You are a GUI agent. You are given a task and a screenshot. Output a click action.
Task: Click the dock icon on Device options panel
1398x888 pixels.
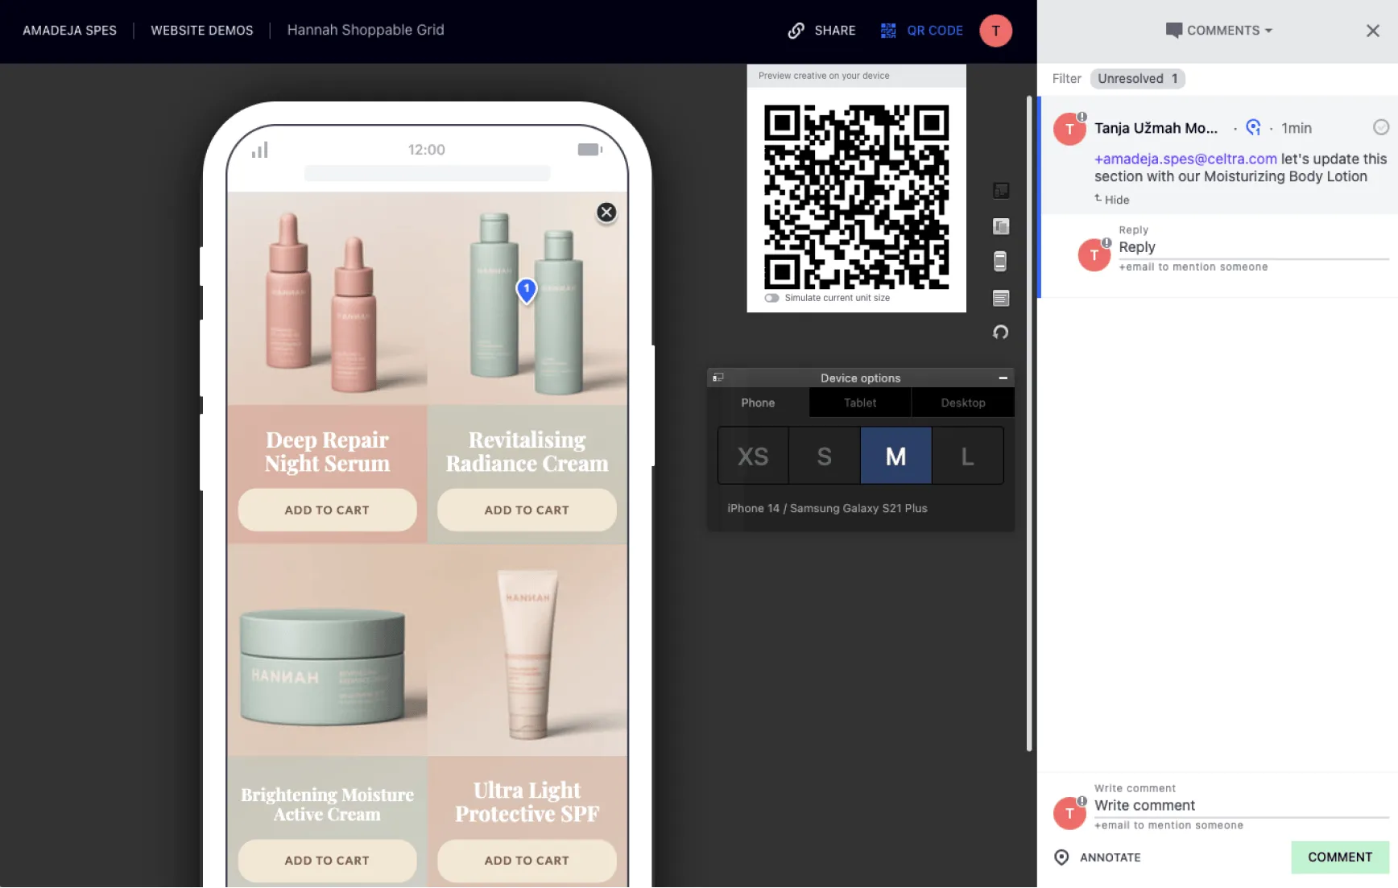tap(718, 377)
